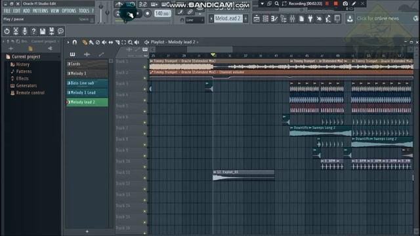Mute Track 2 using its green dot
The image size is (420, 236).
[145, 78]
